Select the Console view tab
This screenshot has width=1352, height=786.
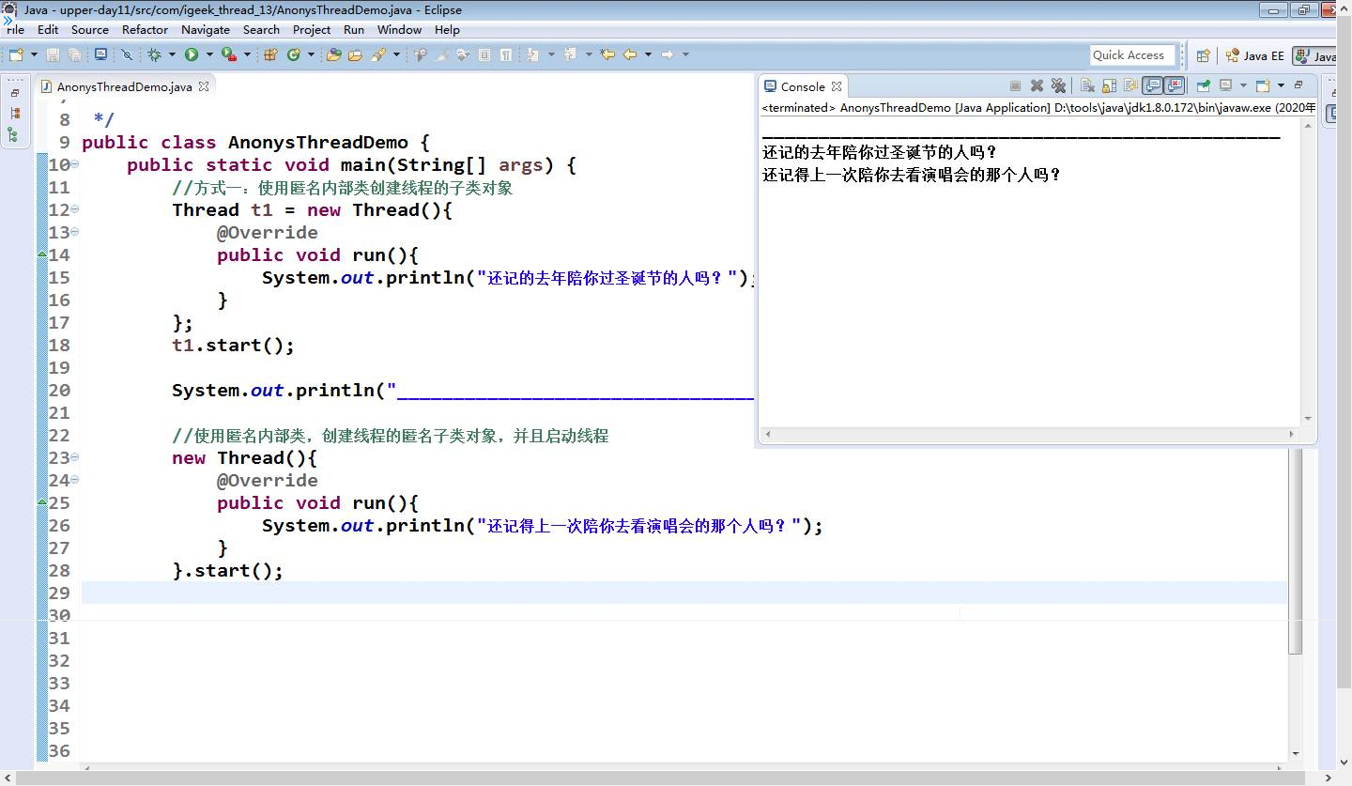pos(803,86)
